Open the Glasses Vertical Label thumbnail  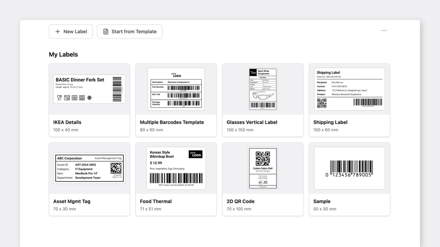[263, 89]
